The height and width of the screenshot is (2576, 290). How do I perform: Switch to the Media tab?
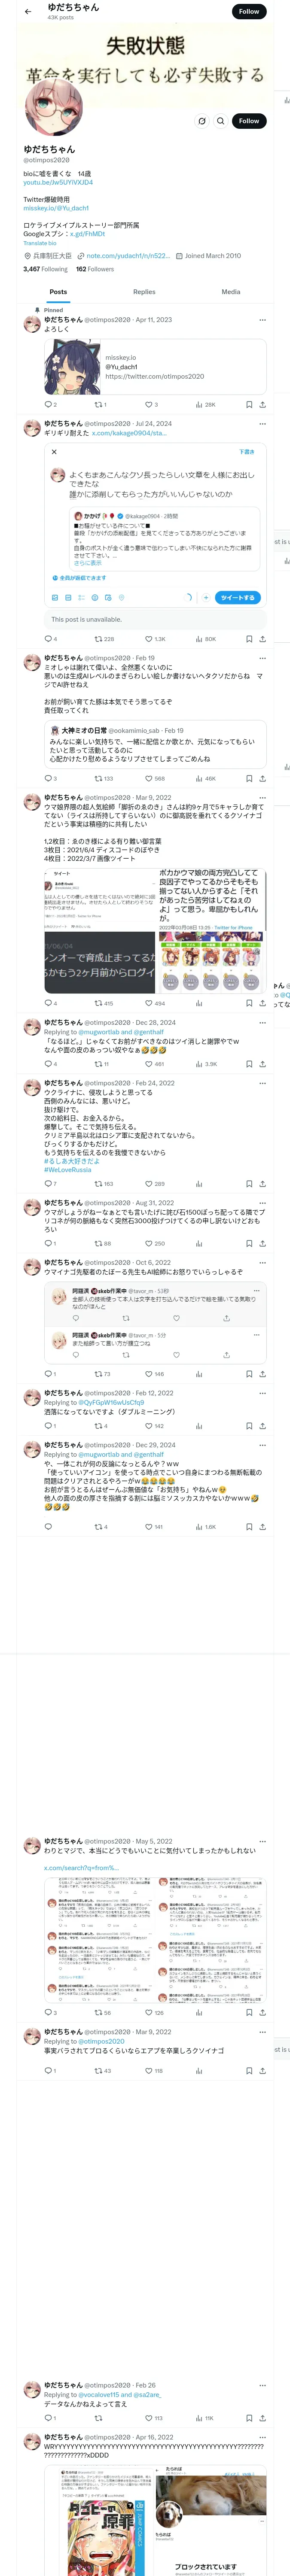[231, 292]
